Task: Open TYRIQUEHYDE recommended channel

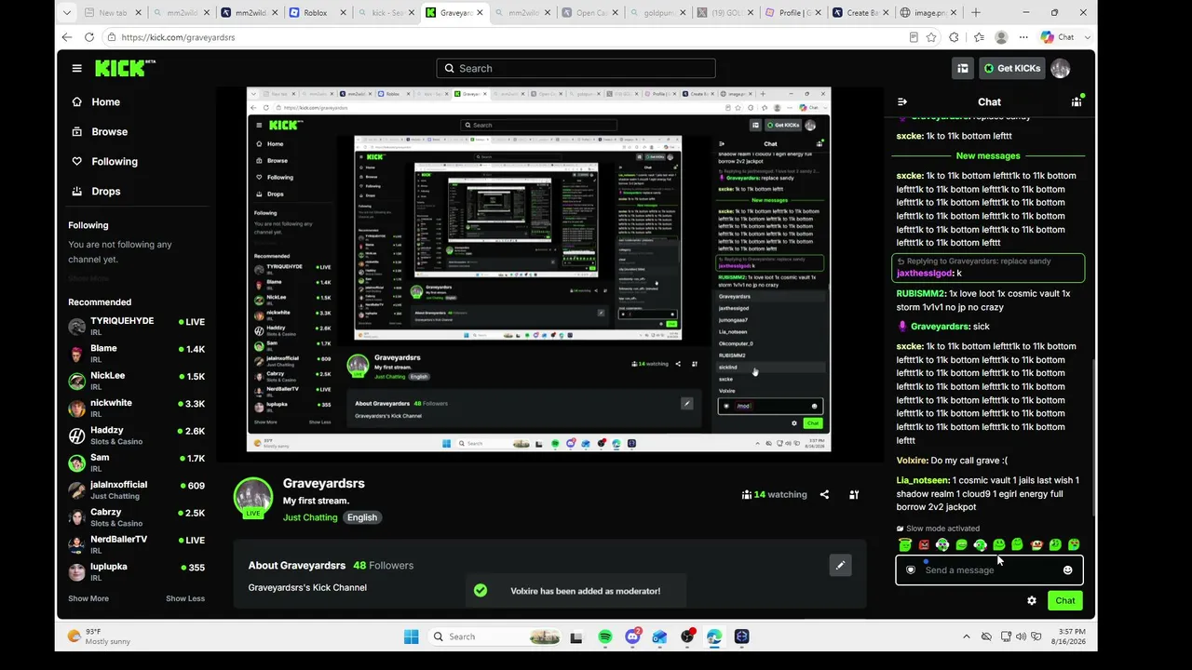Action: click(136, 327)
